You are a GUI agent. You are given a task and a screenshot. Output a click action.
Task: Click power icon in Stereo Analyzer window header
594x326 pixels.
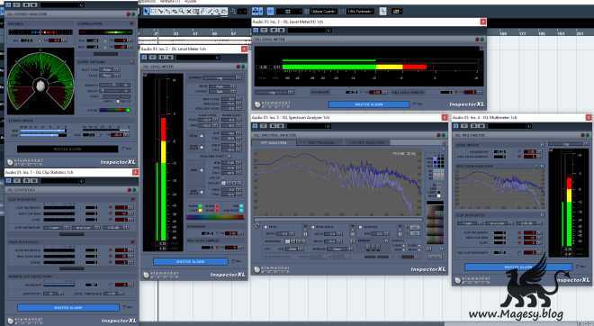coord(9,5)
